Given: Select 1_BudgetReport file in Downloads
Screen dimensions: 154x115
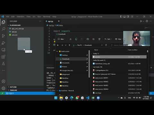Looking at the screenshot, I should tap(102, 70).
